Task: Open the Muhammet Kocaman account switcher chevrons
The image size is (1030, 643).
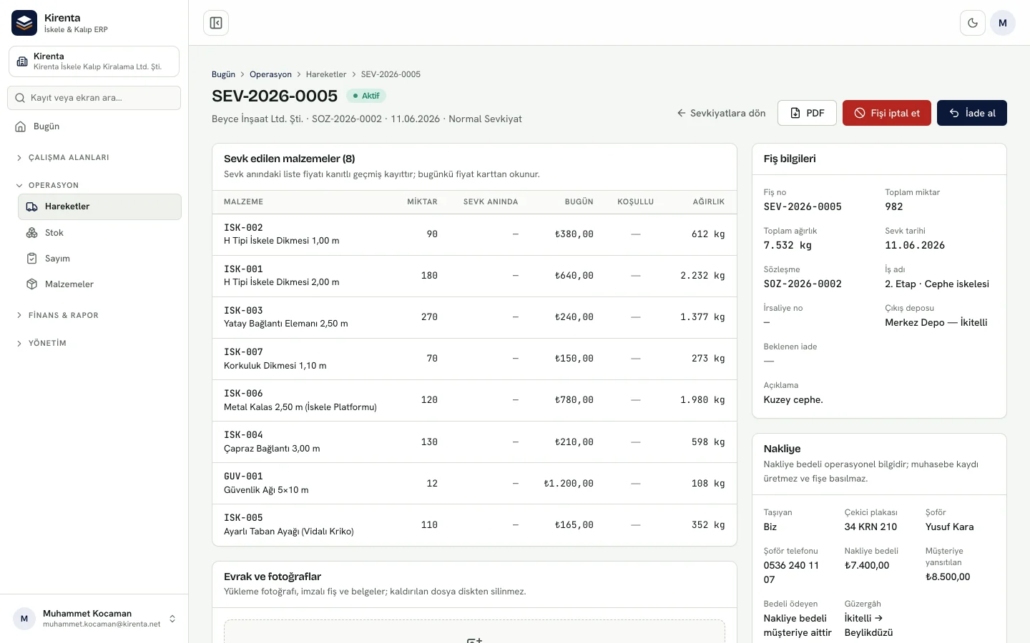Action: [172, 619]
